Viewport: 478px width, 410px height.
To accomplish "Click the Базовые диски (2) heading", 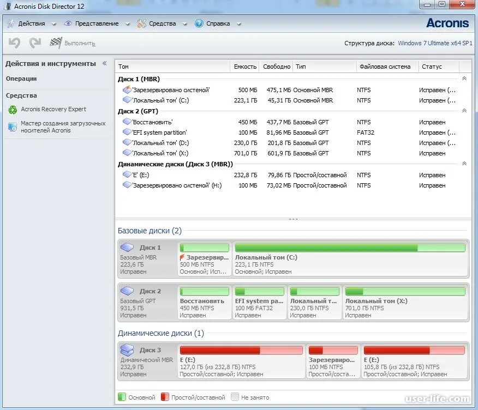I will click(150, 231).
